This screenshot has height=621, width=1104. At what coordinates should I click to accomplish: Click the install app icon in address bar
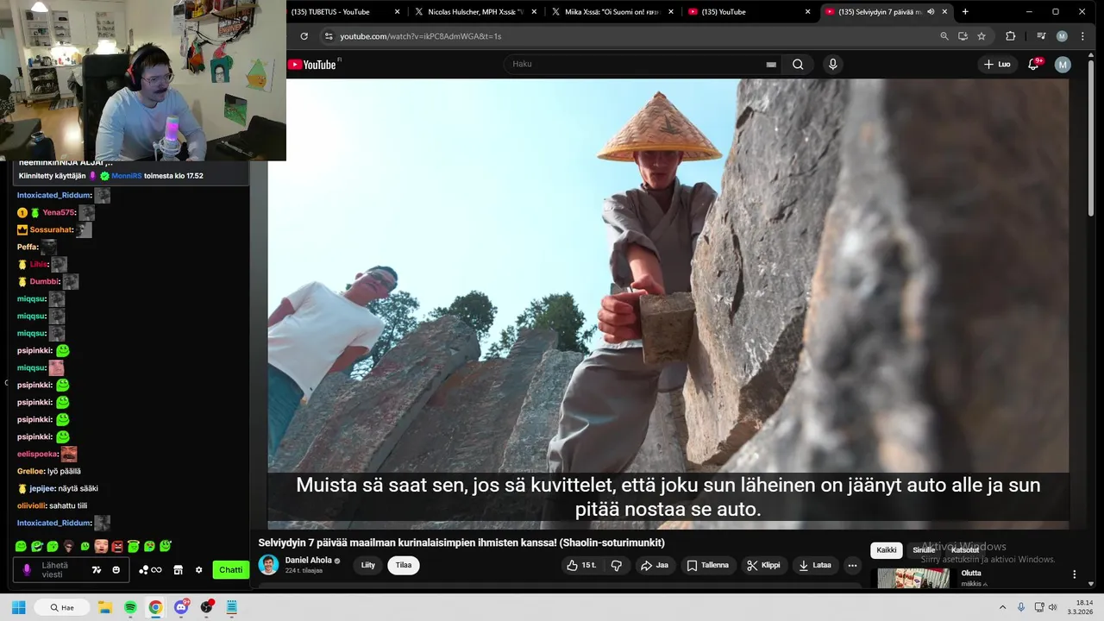tap(963, 36)
